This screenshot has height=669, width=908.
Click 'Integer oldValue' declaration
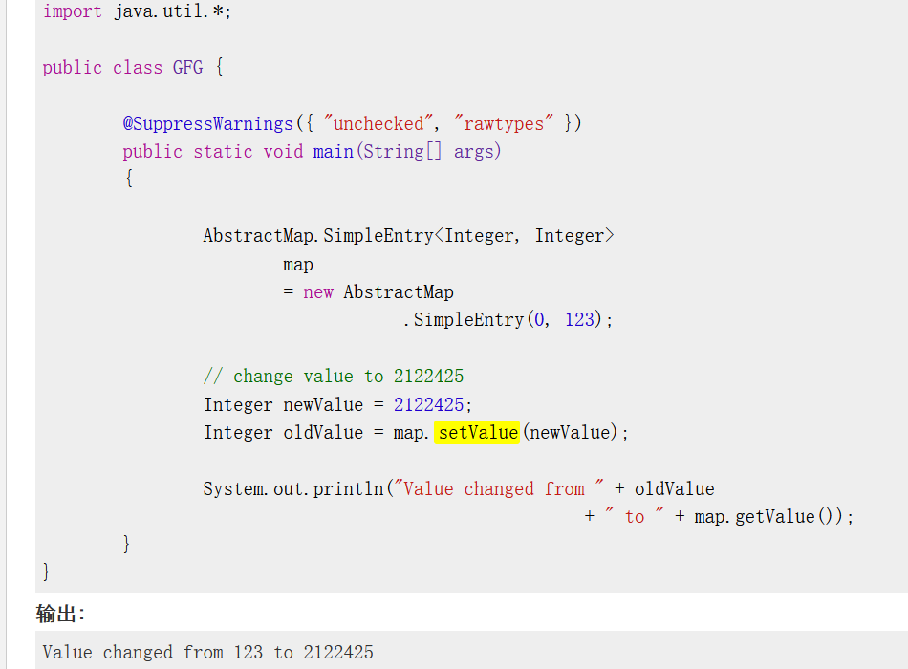pos(283,433)
